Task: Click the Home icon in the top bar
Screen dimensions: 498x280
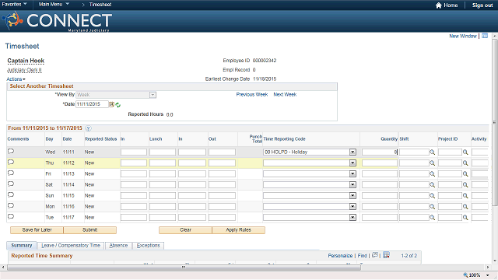Action: coord(439,5)
